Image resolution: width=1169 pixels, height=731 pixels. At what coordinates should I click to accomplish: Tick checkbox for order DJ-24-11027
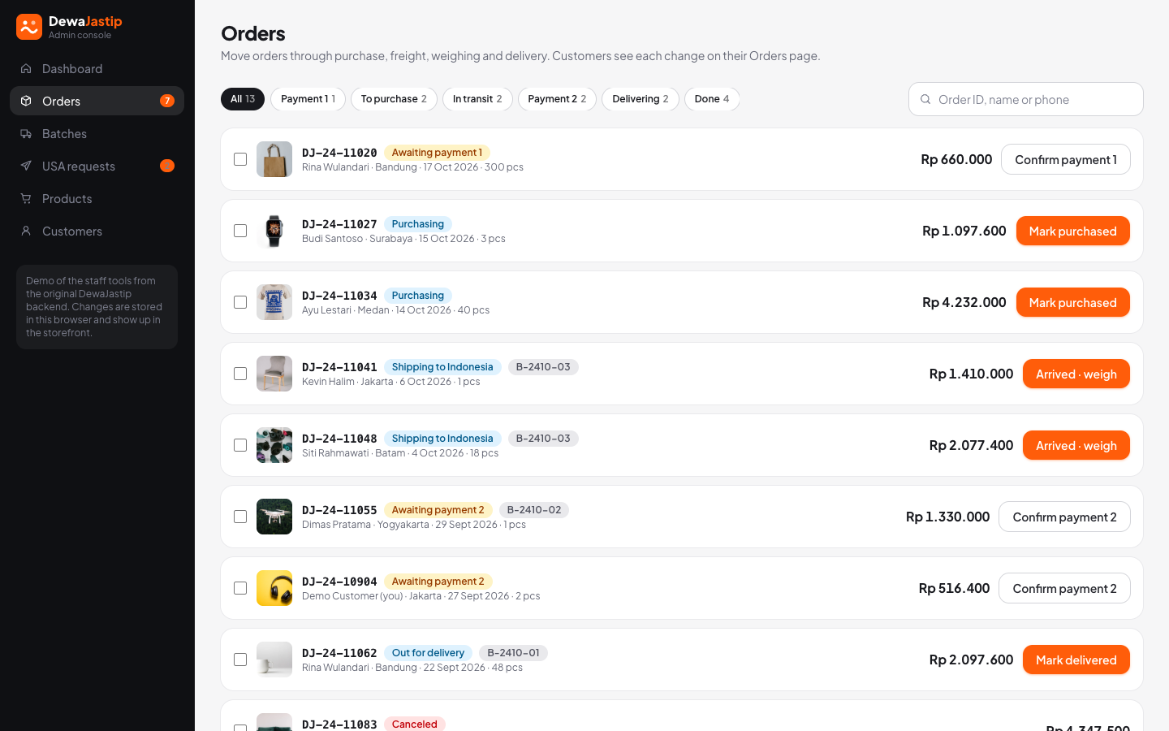tap(240, 231)
